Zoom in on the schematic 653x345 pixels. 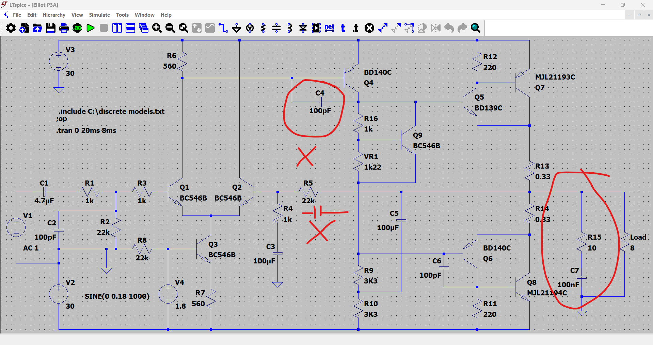tap(157, 28)
